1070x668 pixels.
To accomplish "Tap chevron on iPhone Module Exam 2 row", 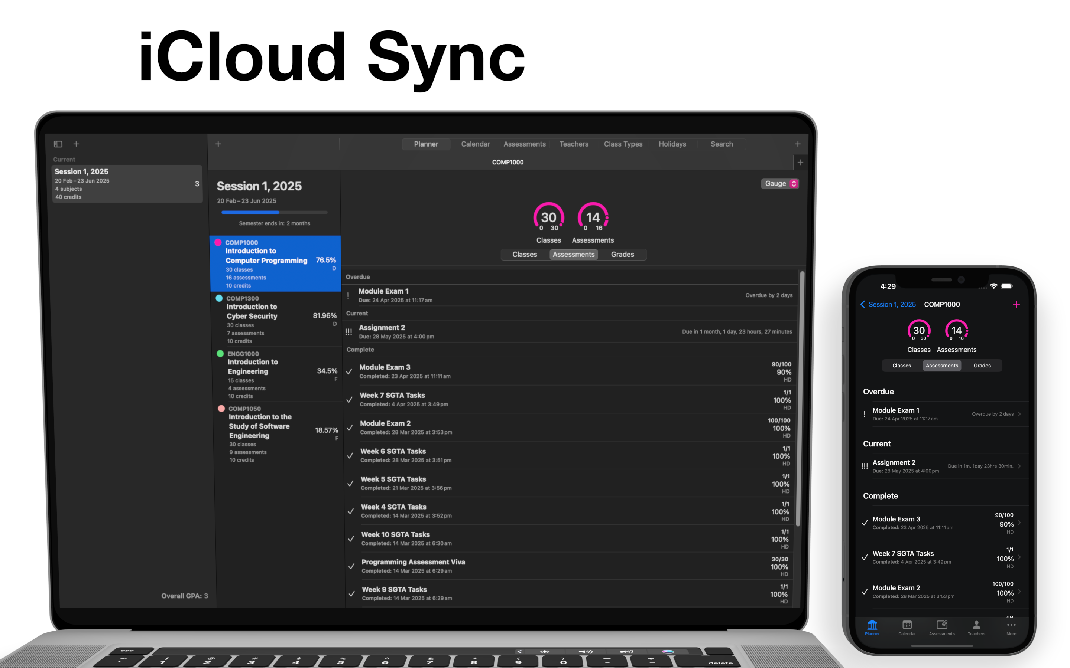I will [1019, 592].
